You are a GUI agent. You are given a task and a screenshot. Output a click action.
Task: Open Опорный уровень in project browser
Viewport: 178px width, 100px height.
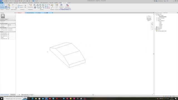click(162, 17)
